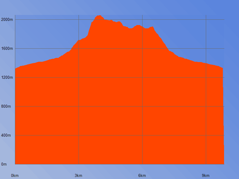This screenshot has width=239, height=179.
Task: Click the 1200m elevation axis label
Action: click(7, 77)
